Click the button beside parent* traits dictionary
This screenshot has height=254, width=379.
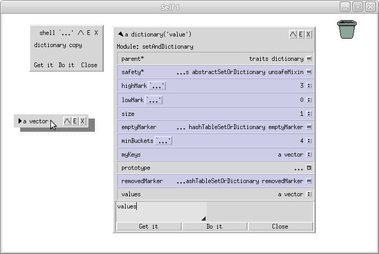coord(309,59)
